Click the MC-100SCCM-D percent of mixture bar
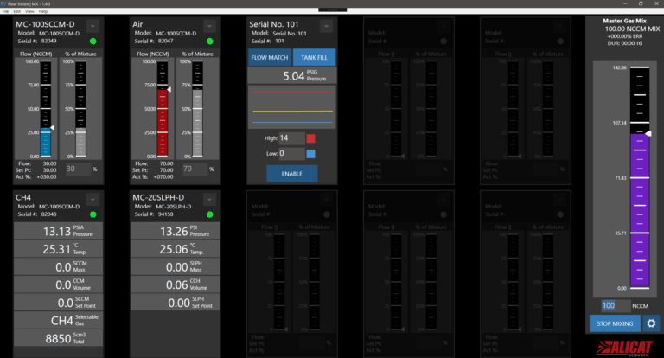 pyautogui.click(x=80, y=109)
